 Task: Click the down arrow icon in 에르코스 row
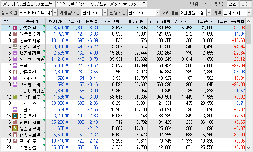point(67,103)
